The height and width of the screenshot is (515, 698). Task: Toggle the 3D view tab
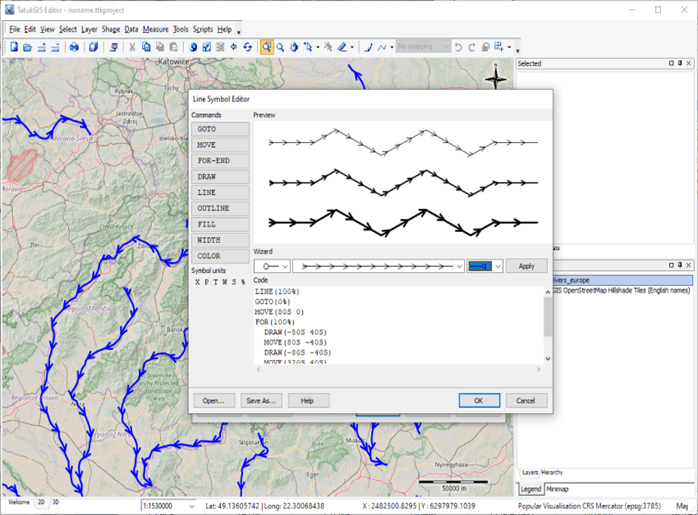click(55, 502)
